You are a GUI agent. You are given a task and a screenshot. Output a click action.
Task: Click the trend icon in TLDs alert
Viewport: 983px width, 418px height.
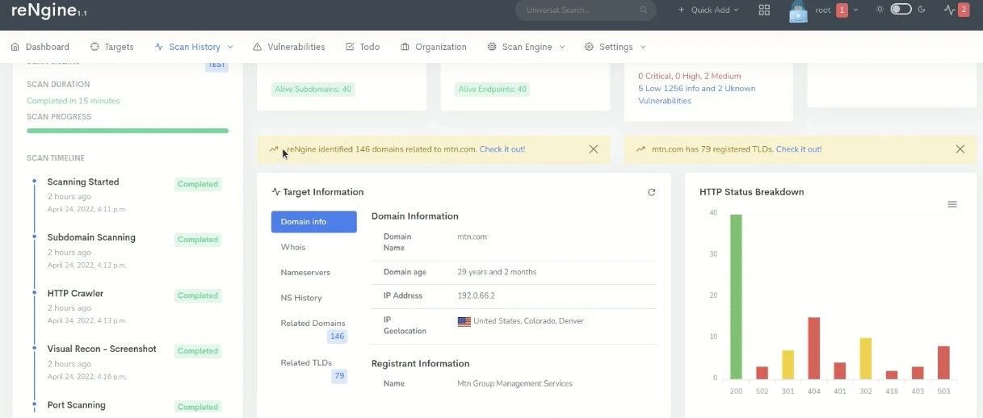[641, 149]
